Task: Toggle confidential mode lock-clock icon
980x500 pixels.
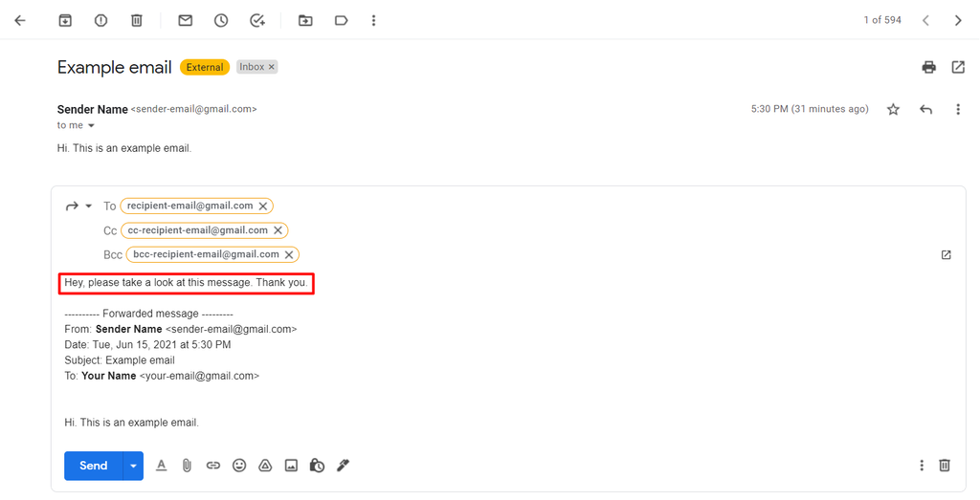Action: (317, 465)
